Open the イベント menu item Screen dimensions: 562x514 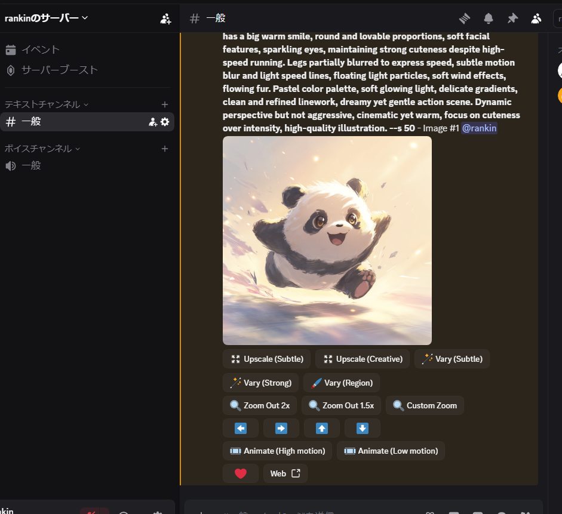tap(41, 50)
